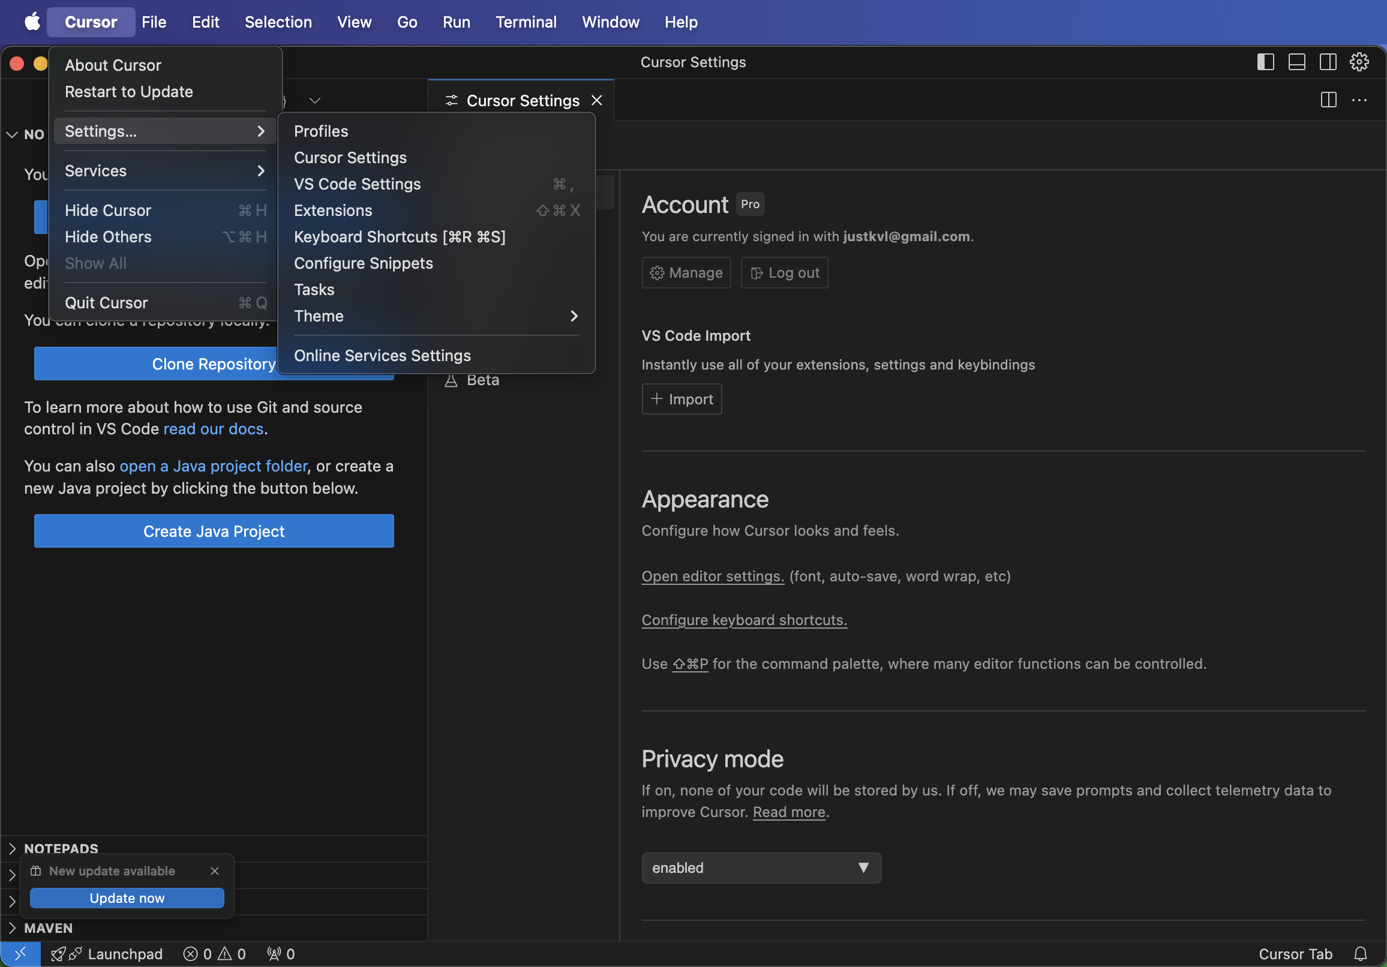Open Privacy mode enabled dropdown
The image size is (1387, 967).
[761, 868]
